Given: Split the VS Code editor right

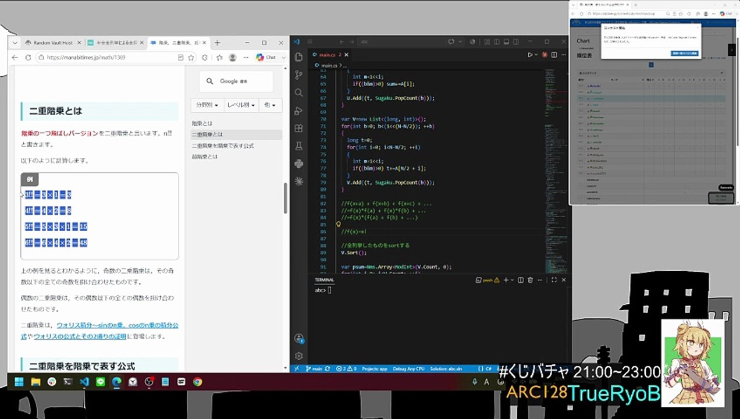Looking at the screenshot, I should pos(554,55).
